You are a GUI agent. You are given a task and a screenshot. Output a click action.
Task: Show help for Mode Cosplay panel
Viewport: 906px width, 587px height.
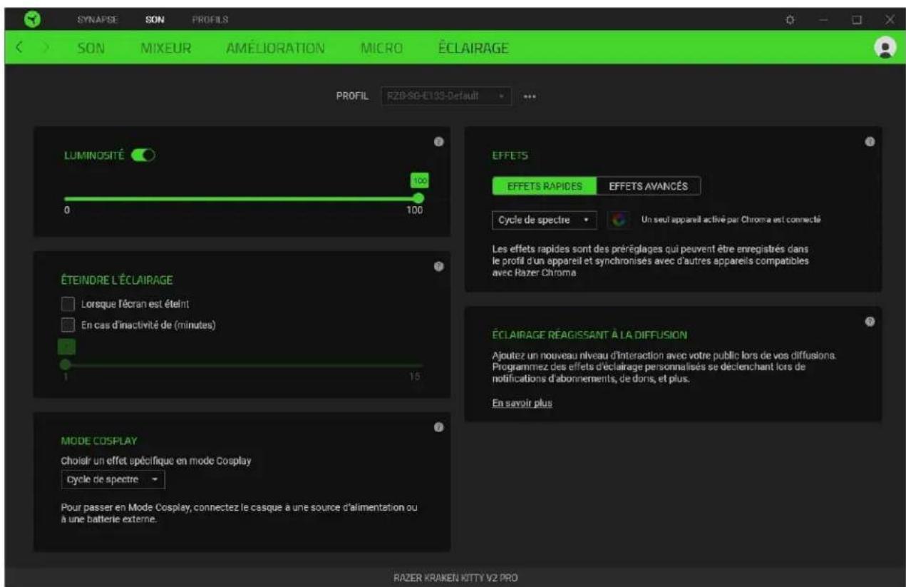click(x=439, y=427)
